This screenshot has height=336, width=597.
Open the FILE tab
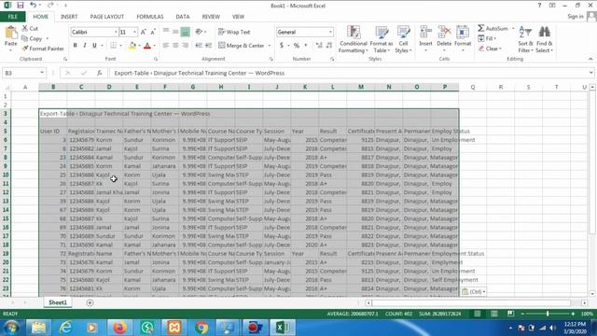(12, 17)
